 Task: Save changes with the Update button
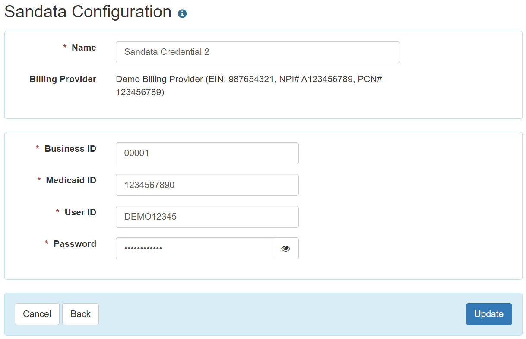click(489, 314)
